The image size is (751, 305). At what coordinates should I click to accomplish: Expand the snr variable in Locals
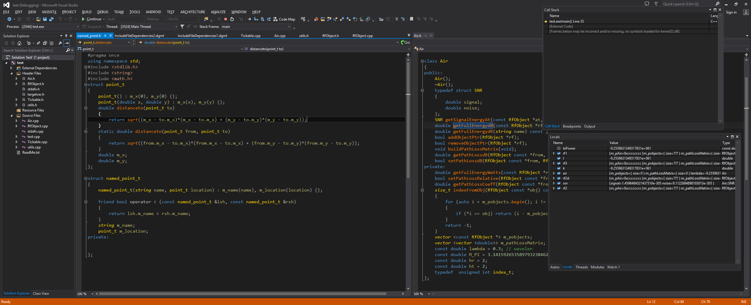[x=554, y=183]
